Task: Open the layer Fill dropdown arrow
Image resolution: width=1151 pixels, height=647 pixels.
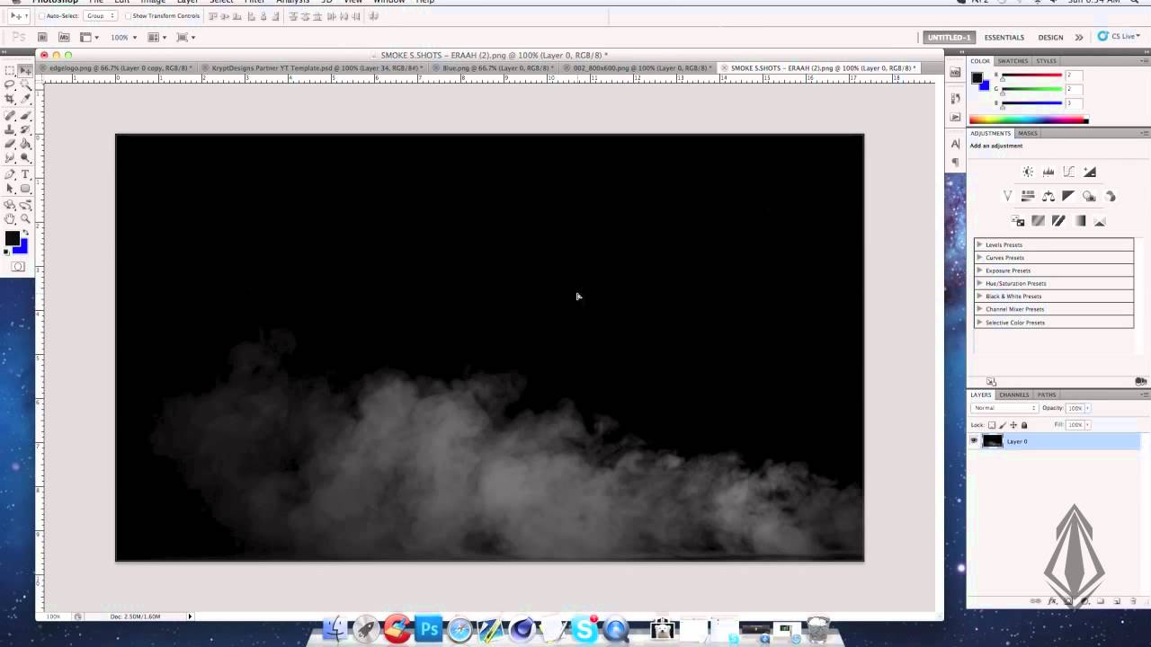Action: point(1087,424)
